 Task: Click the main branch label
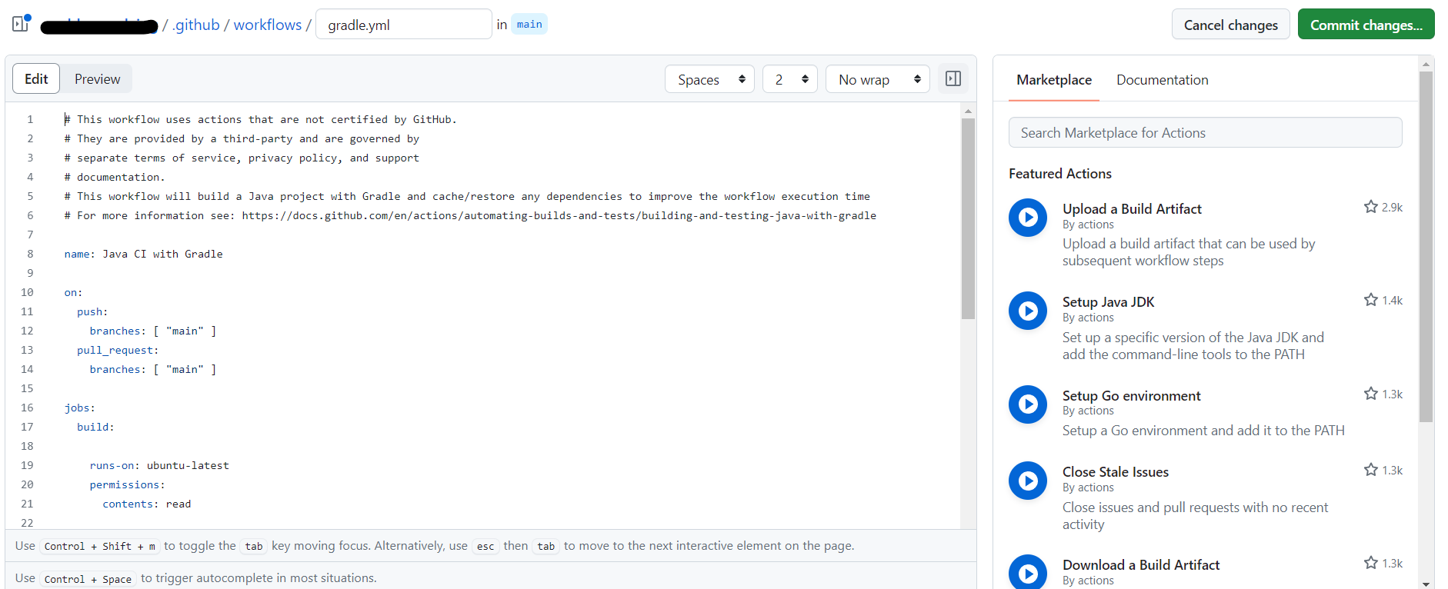point(529,24)
